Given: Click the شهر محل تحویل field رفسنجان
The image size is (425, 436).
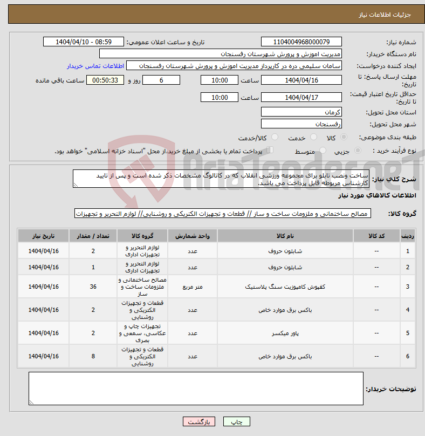Looking at the screenshot, I should pyautogui.click(x=301, y=124).
